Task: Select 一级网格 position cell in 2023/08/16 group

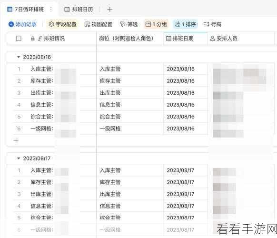Action: [x=130, y=129]
